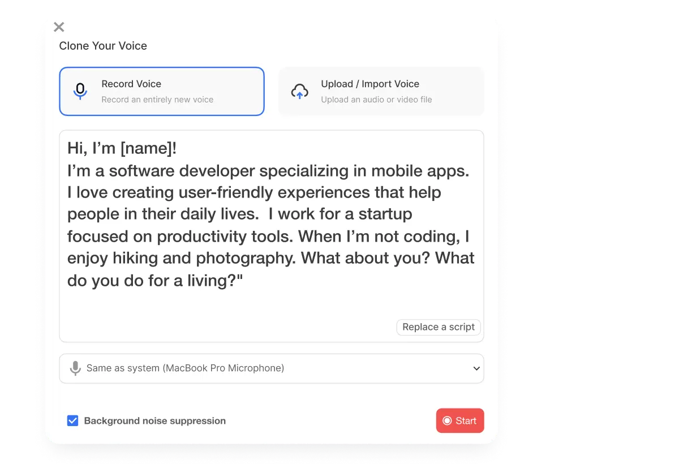
Task: Switch to the Upload / Import Voice option
Action: (380, 91)
